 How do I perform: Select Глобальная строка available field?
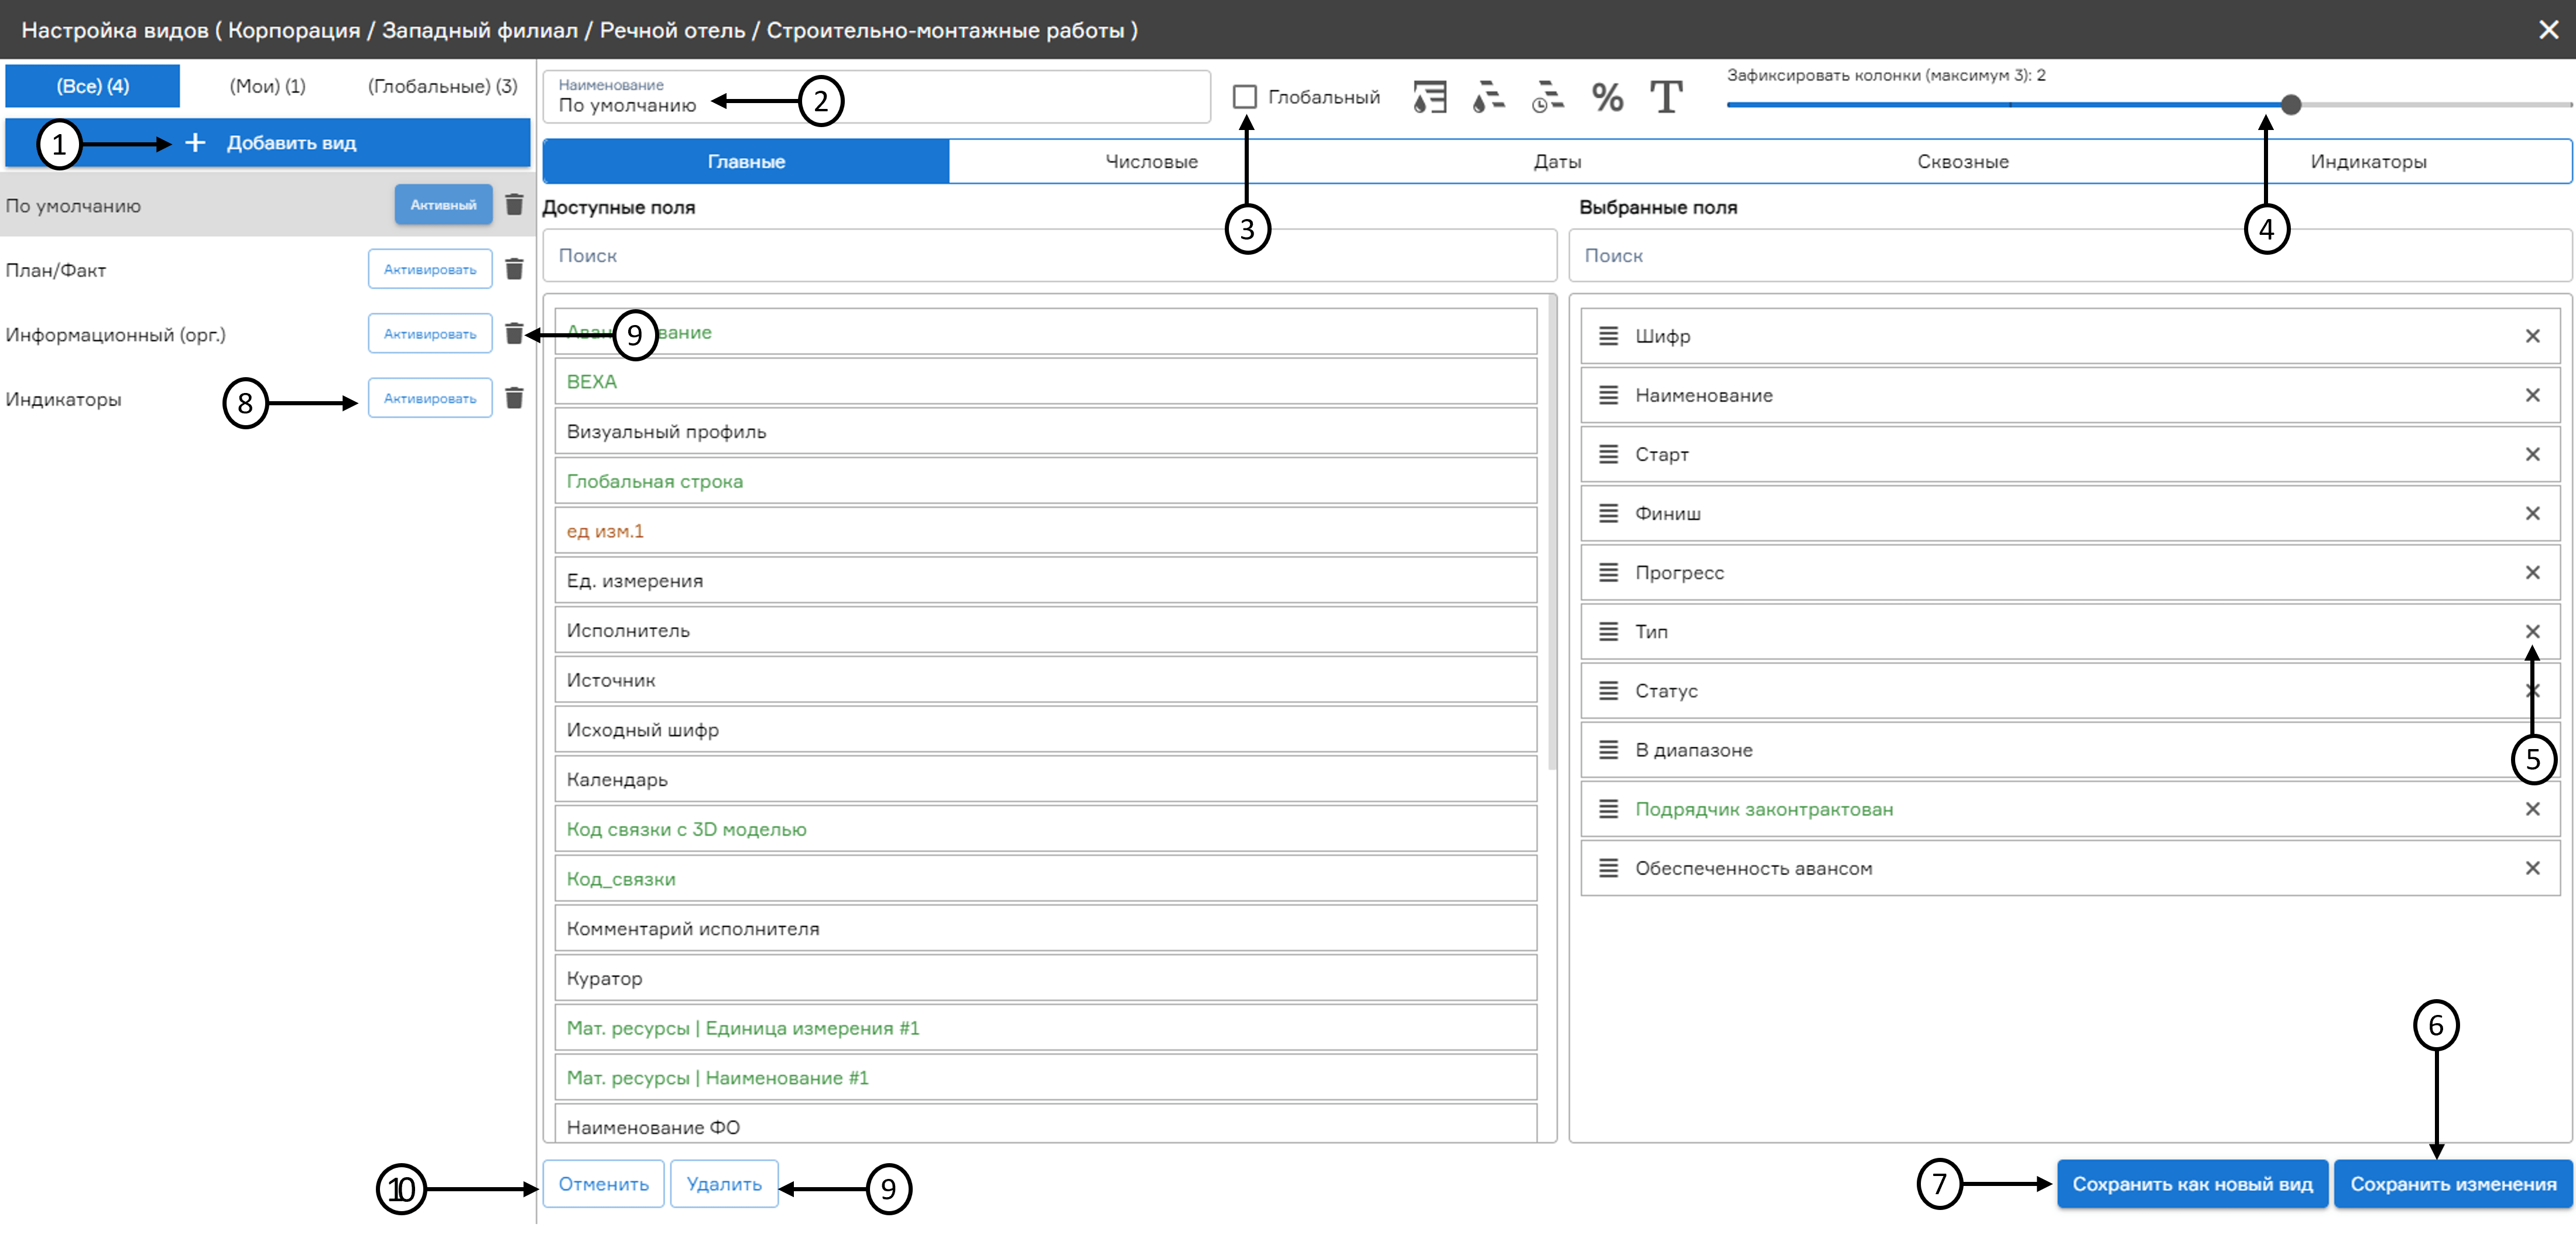pyautogui.click(x=1045, y=481)
